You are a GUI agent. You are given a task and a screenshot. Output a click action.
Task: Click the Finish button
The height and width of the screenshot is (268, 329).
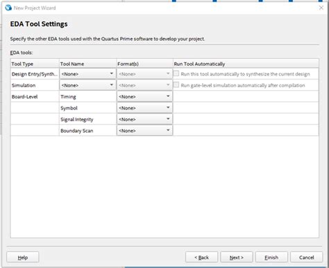click(x=271, y=257)
